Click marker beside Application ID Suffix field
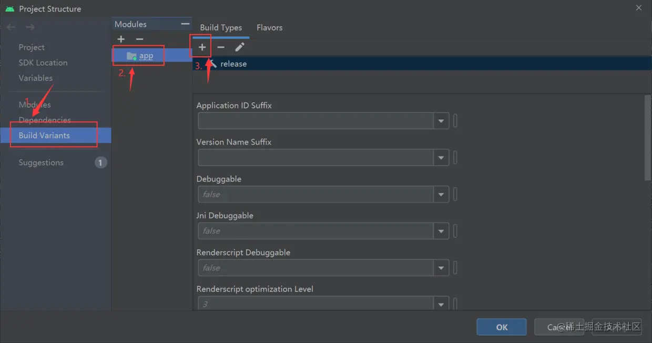This screenshot has height=343, width=652. pos(455,121)
